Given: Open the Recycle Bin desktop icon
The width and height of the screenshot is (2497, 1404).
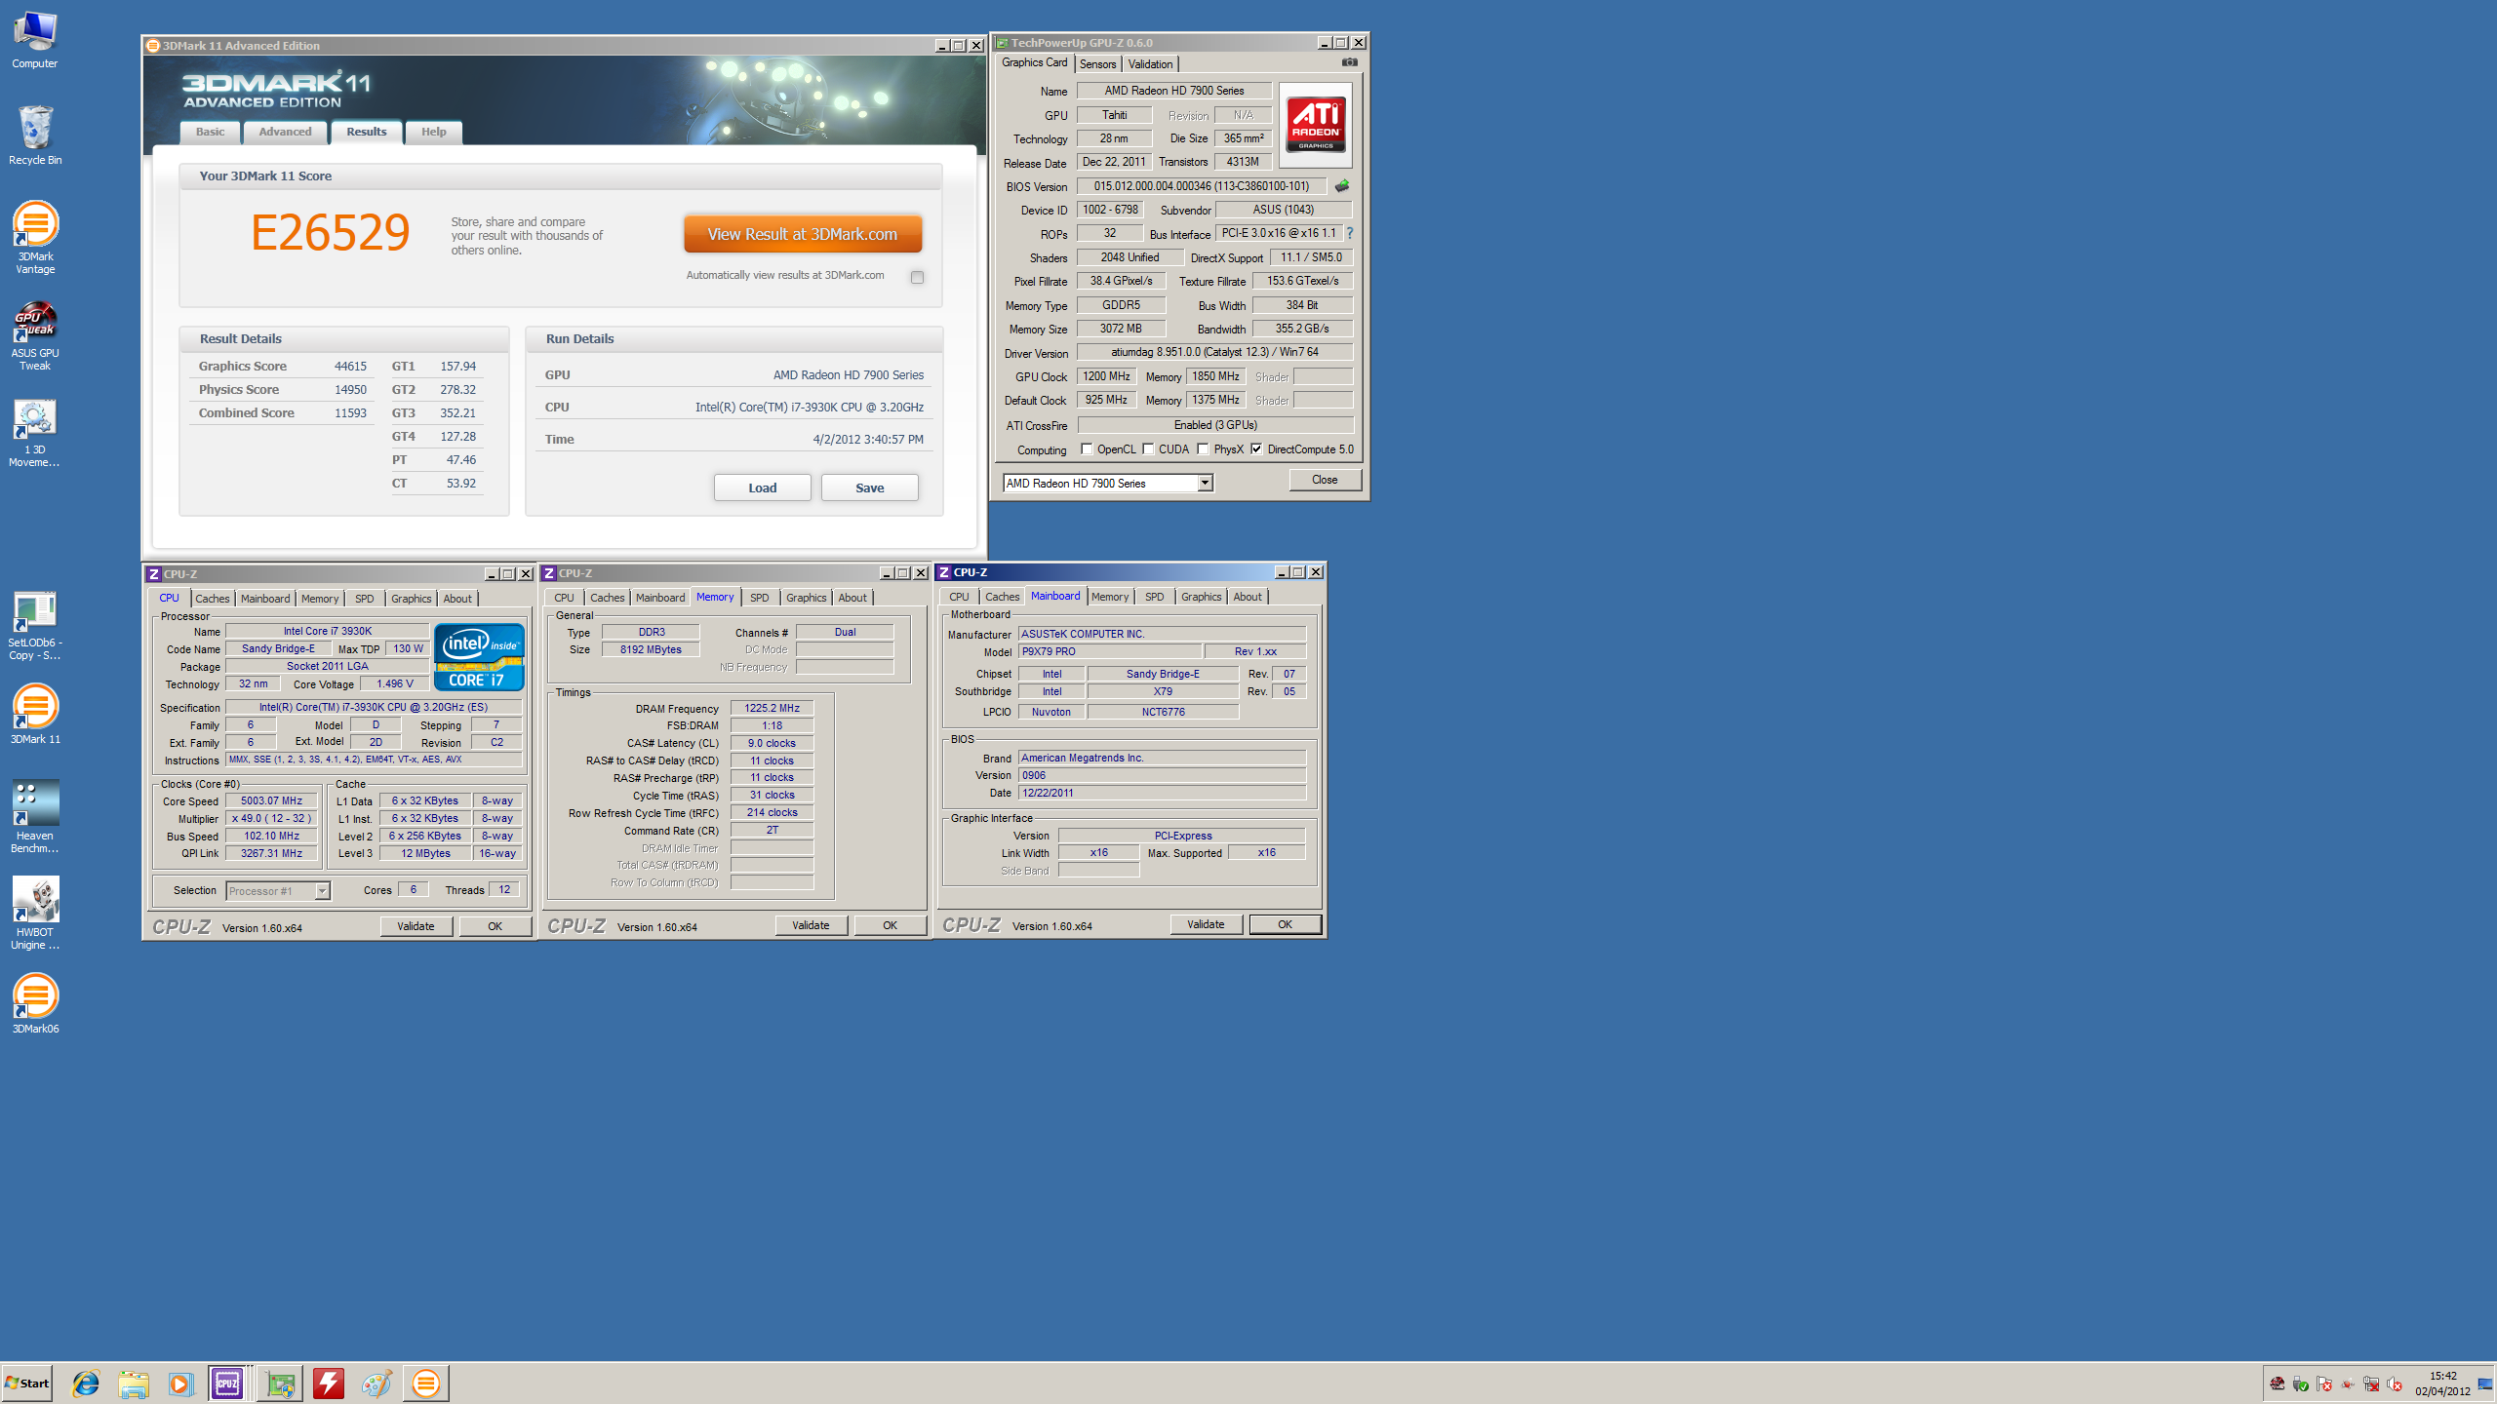Looking at the screenshot, I should (35, 136).
